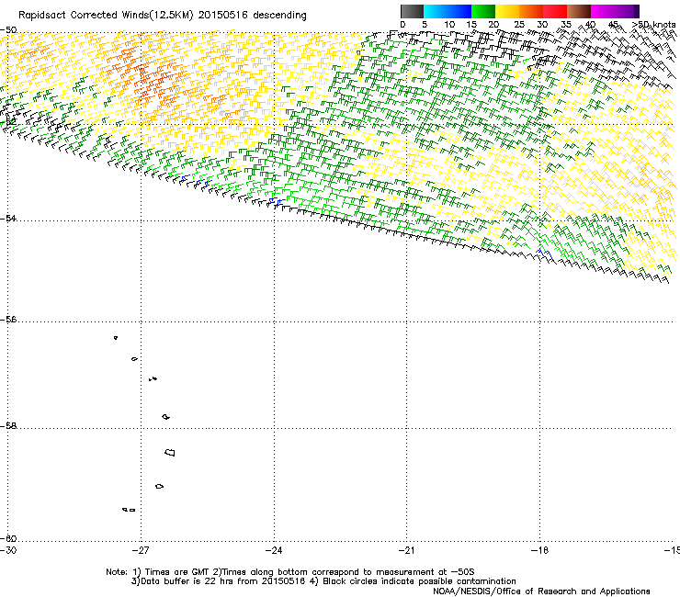Click the southernmost pair of island outlines near -60
This screenshot has width=680, height=597.
point(129,510)
